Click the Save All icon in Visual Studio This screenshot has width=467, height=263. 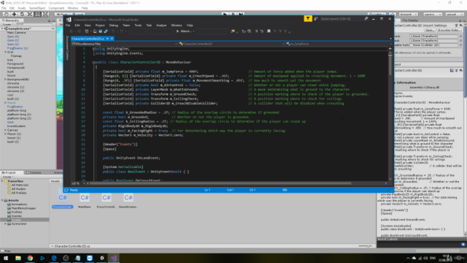(x=106, y=31)
